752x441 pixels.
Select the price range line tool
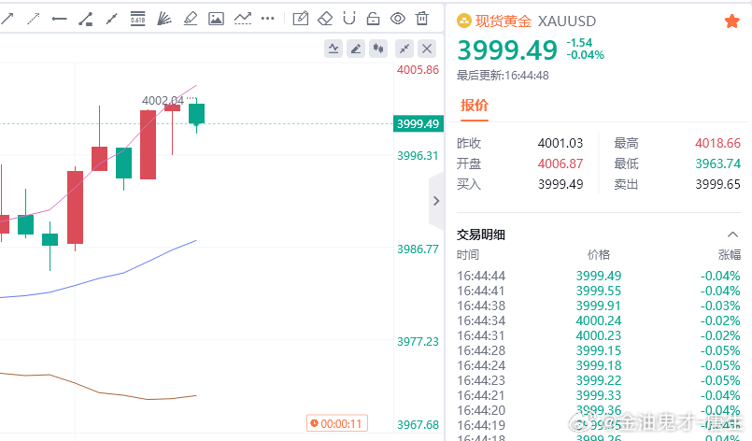(x=85, y=19)
